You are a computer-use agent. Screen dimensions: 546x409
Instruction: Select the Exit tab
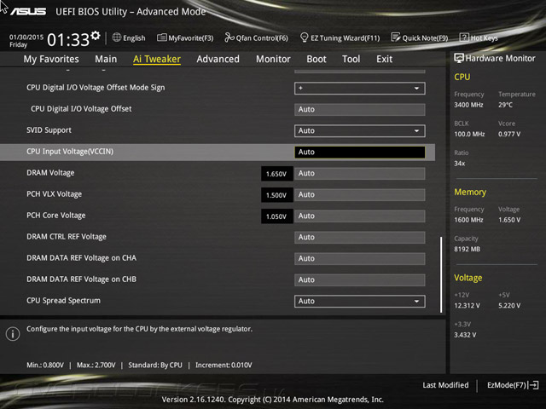pyautogui.click(x=385, y=59)
